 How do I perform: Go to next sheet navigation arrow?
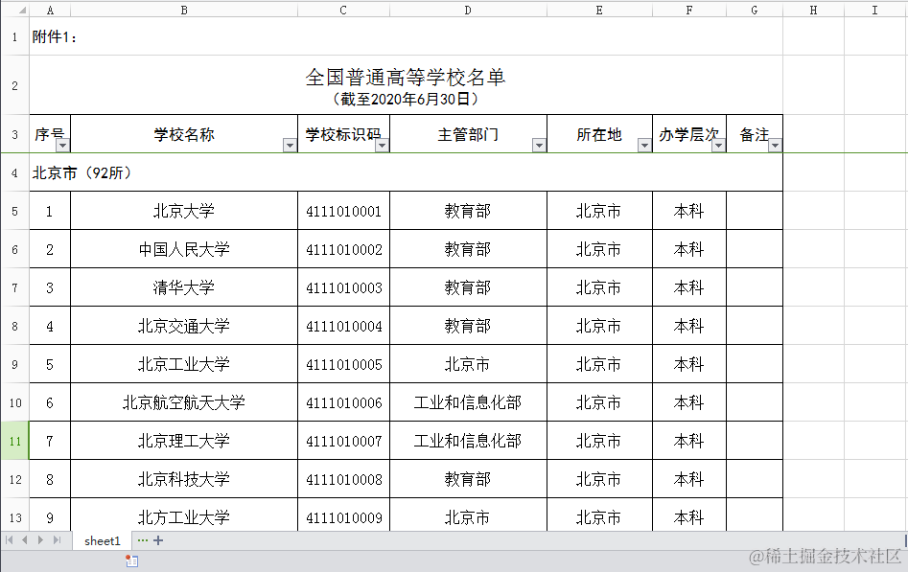coord(40,540)
